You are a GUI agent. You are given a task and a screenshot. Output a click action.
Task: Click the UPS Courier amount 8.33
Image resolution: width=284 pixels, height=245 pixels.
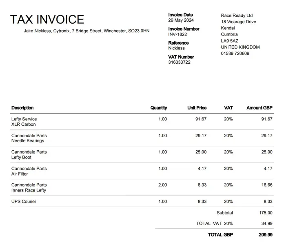tap(268, 201)
